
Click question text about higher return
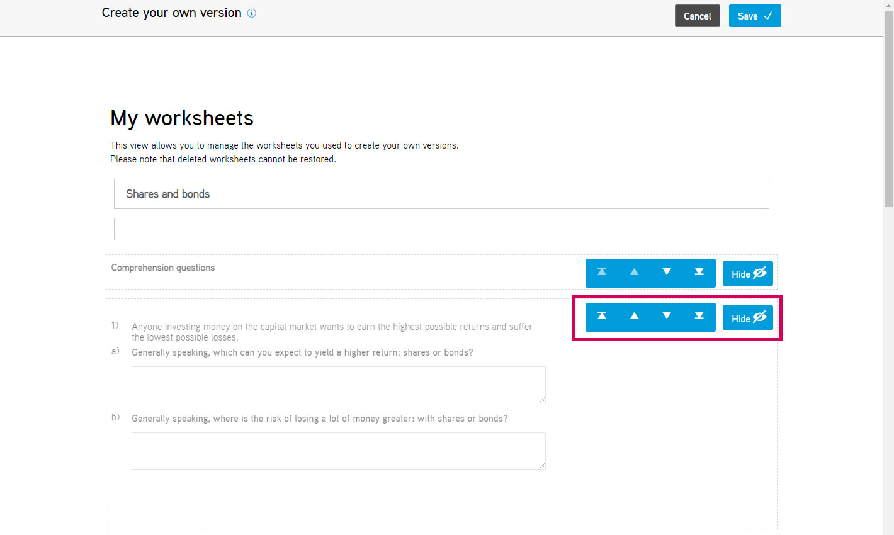coord(302,352)
